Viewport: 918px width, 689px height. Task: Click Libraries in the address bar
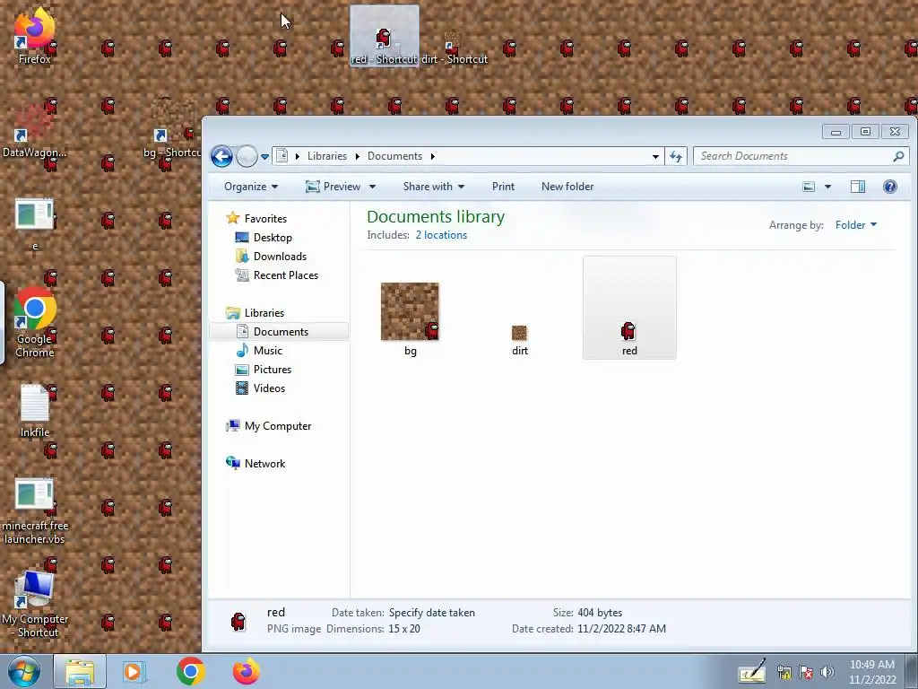pos(326,156)
